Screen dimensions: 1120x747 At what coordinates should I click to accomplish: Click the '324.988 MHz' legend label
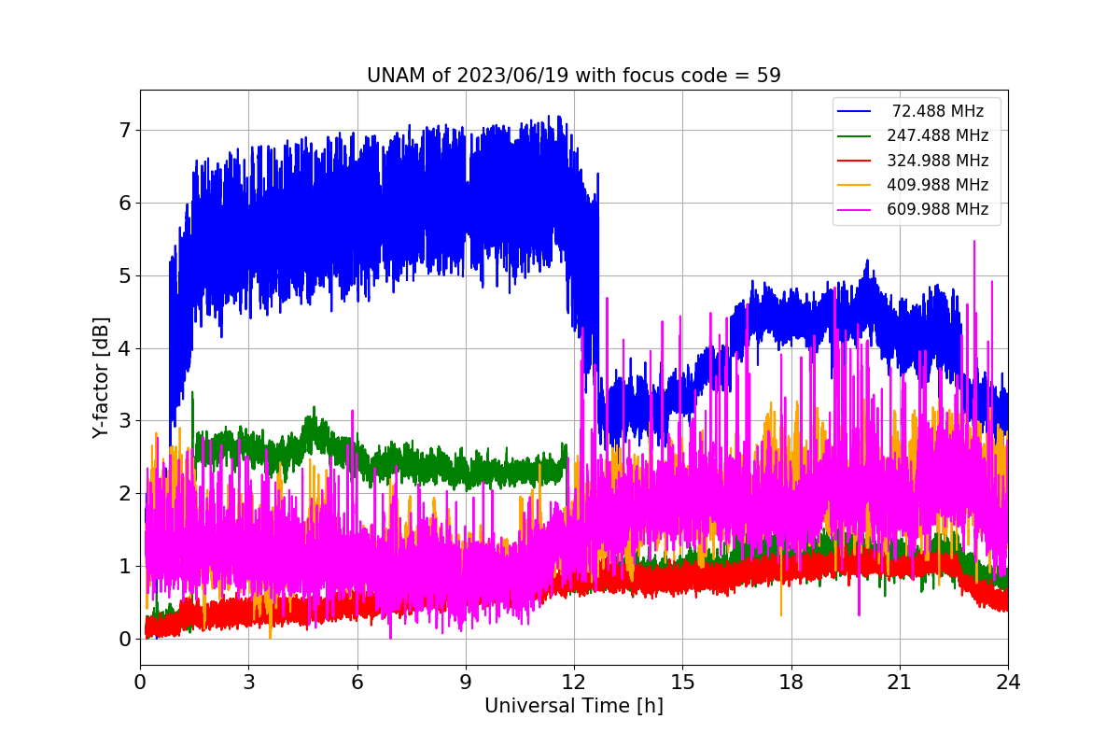click(x=938, y=161)
